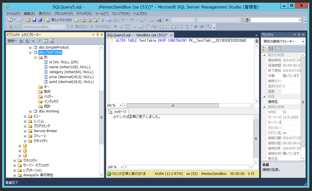The image size is (312, 191).
Task: Collapse the dbo.TestTable node
Action: tap(30, 53)
